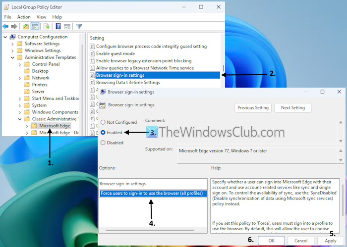Click the Options pane horizontal scrollbar

coord(150,230)
